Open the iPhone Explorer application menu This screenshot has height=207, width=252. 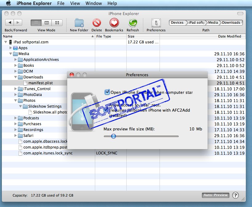pyautogui.click(x=34, y=3)
